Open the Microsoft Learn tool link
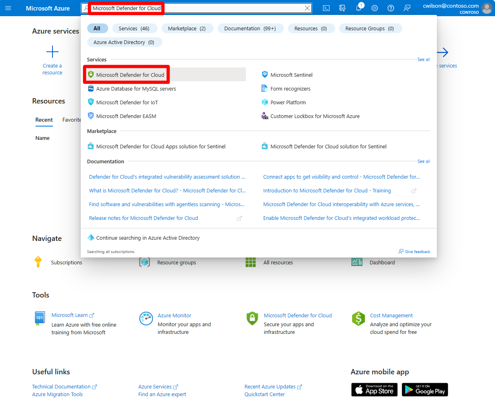This screenshot has height=403, width=495. 69,315
